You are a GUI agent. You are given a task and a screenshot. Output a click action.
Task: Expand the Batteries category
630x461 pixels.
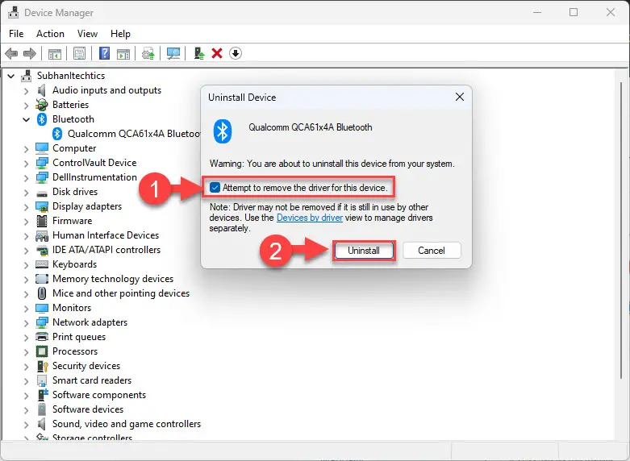point(27,106)
